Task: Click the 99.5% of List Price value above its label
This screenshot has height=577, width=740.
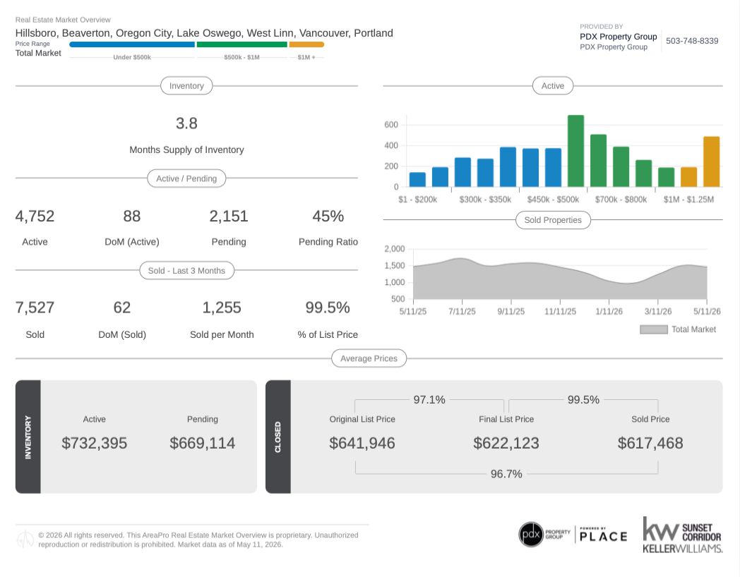Action: point(328,308)
